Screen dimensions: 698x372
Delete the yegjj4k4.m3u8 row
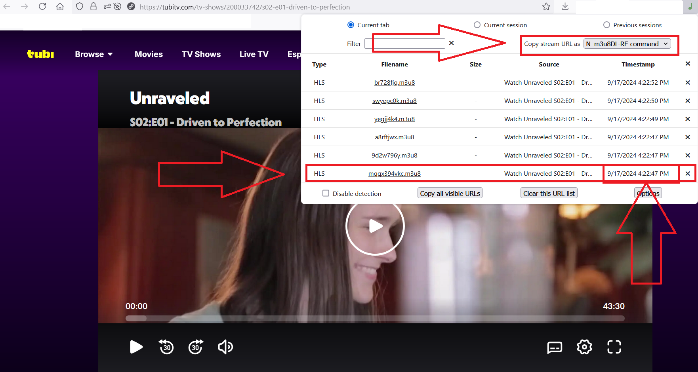[688, 119]
